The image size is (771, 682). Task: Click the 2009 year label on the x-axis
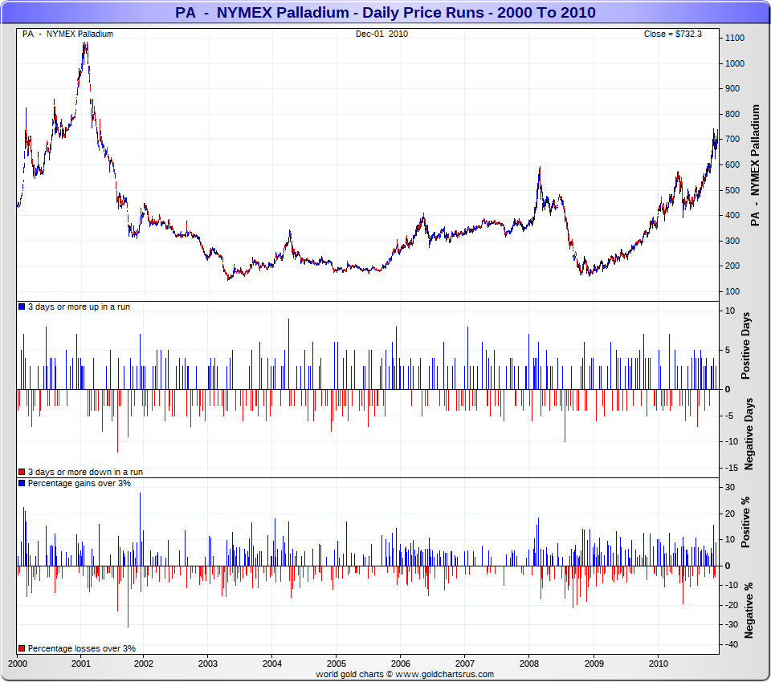point(594,664)
